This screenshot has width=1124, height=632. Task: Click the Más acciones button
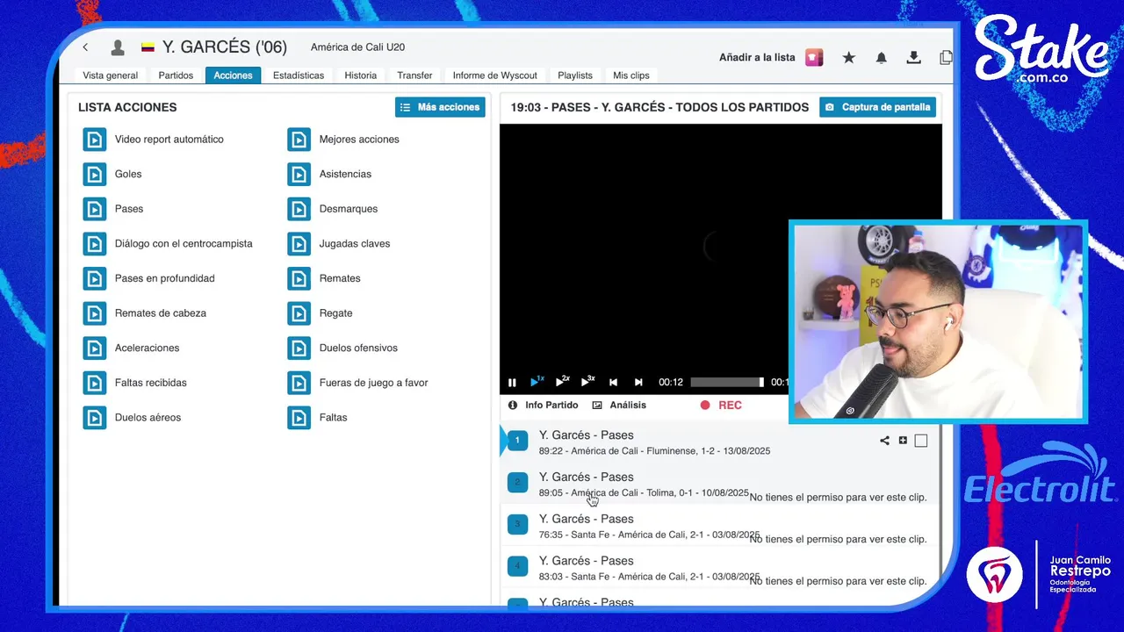tap(440, 107)
